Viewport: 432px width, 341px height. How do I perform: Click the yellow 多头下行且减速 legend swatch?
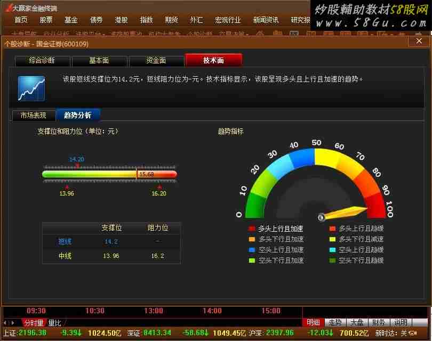333,239
